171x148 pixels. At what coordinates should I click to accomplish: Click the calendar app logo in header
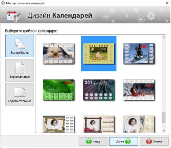click(14, 15)
